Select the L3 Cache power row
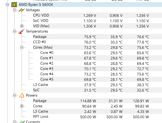The height and width of the screenshot is (123, 162). 97,111
